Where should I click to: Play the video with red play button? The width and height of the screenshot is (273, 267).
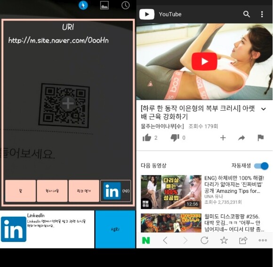(204, 61)
